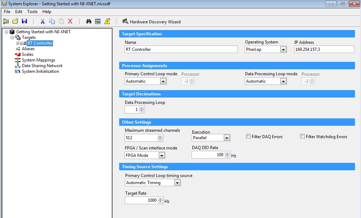Minimize the System Explorer window
Screen dimensions: 361x218
click(x=331, y=4)
